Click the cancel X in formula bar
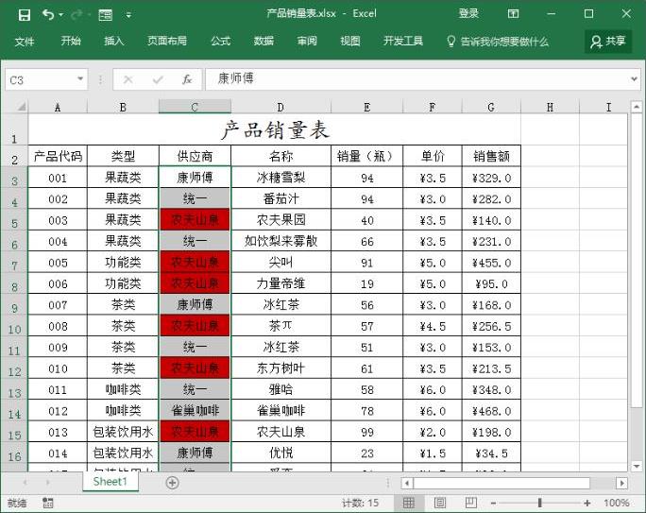 (x=128, y=79)
